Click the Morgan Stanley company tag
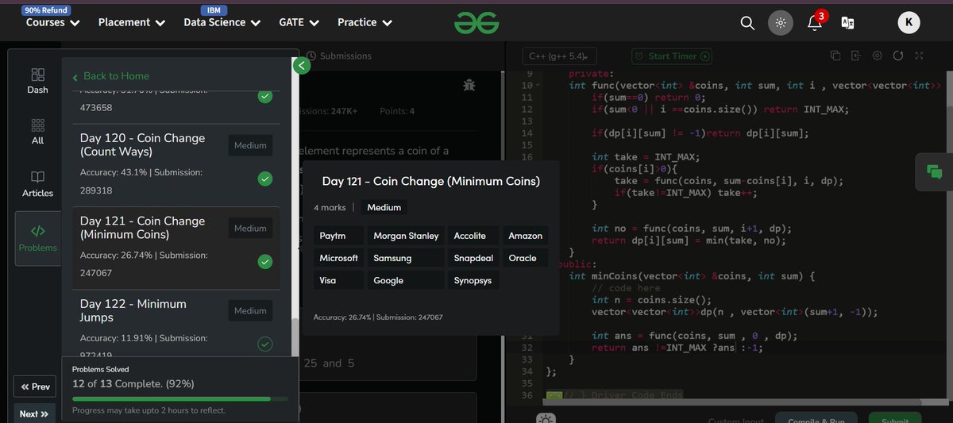 point(406,236)
